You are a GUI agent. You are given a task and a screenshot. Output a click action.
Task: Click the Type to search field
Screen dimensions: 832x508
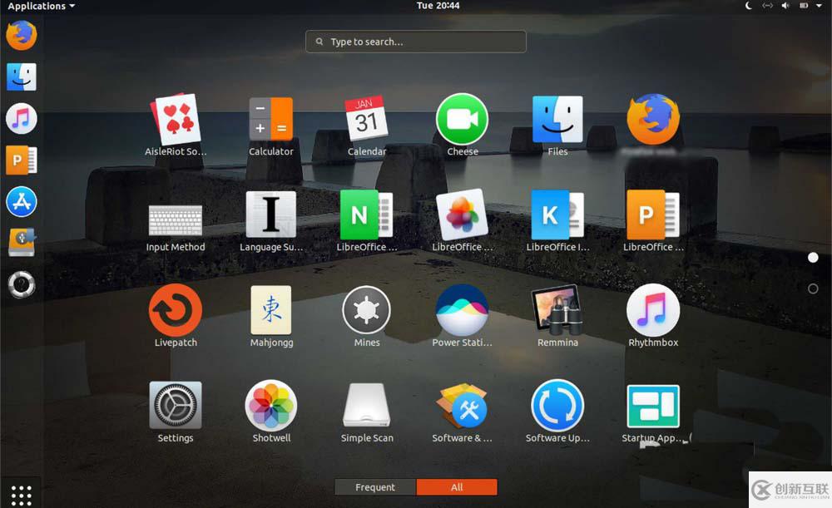click(x=416, y=42)
